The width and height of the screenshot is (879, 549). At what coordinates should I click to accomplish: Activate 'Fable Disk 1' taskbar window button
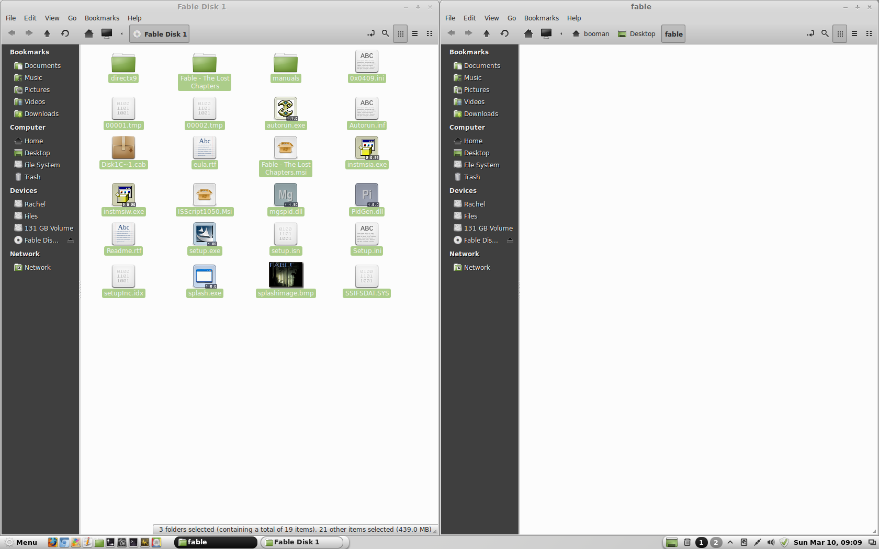pos(302,542)
